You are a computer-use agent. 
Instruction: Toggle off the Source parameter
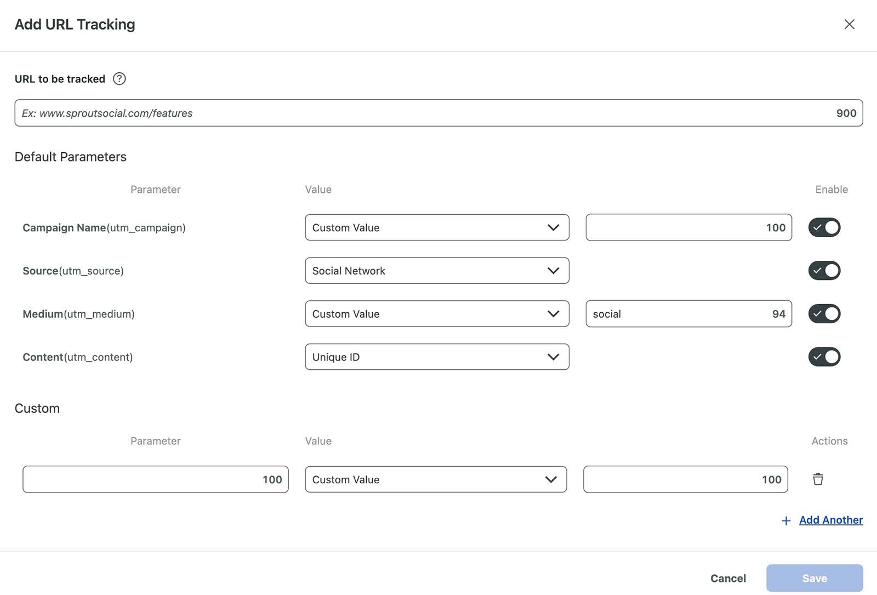click(824, 270)
